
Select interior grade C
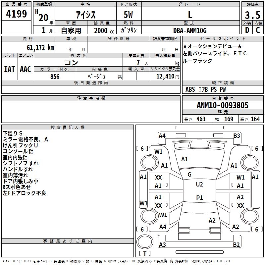[258, 30]
